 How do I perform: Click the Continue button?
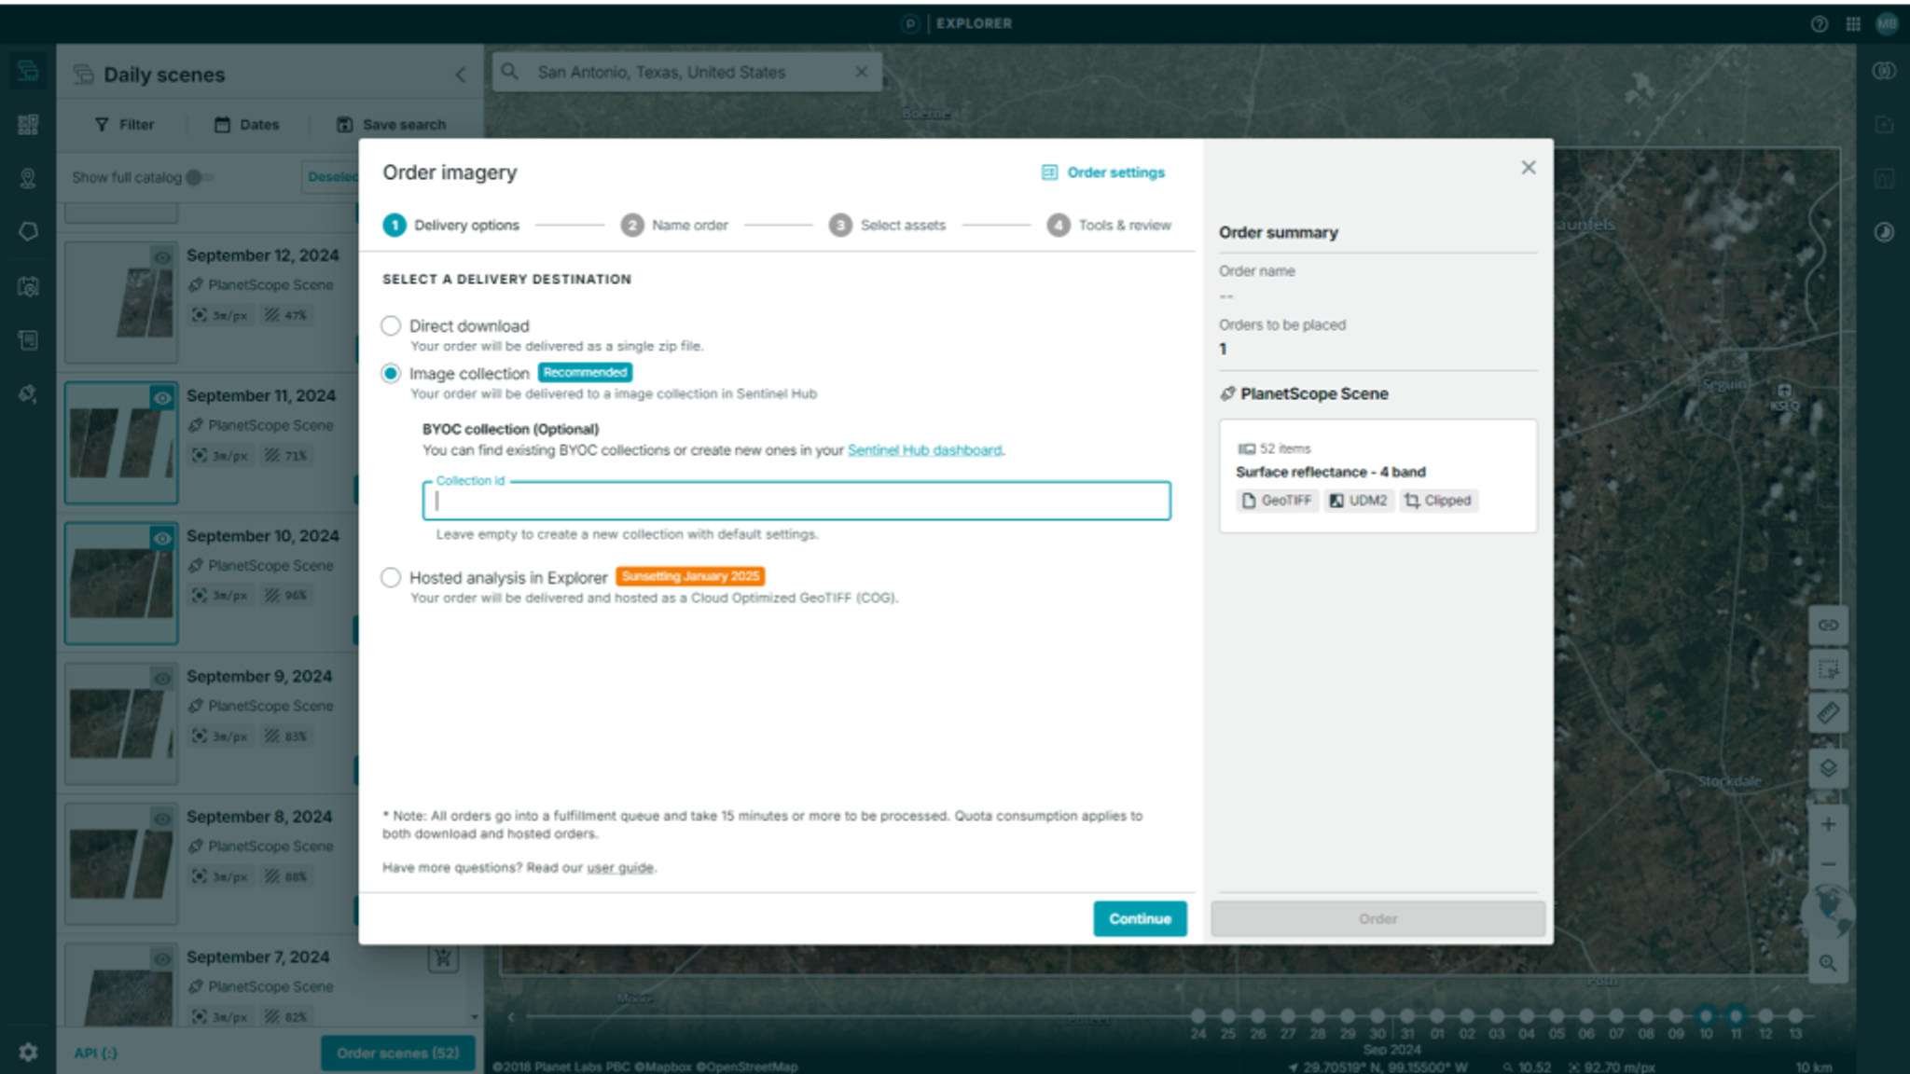[1140, 918]
